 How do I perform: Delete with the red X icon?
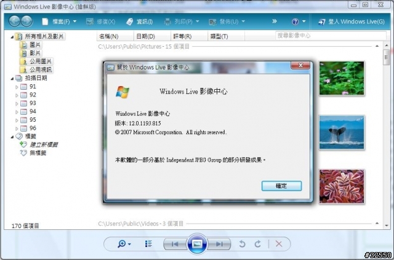click(x=279, y=243)
